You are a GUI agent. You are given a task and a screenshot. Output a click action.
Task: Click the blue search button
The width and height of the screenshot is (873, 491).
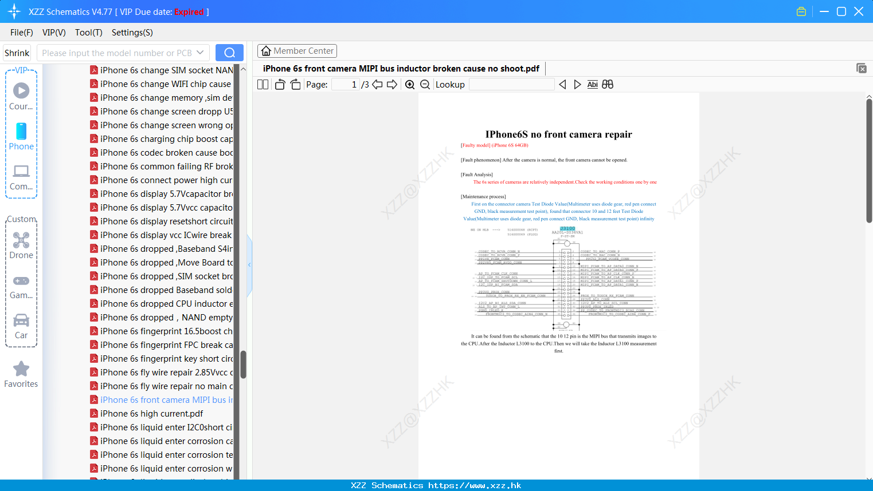[229, 53]
